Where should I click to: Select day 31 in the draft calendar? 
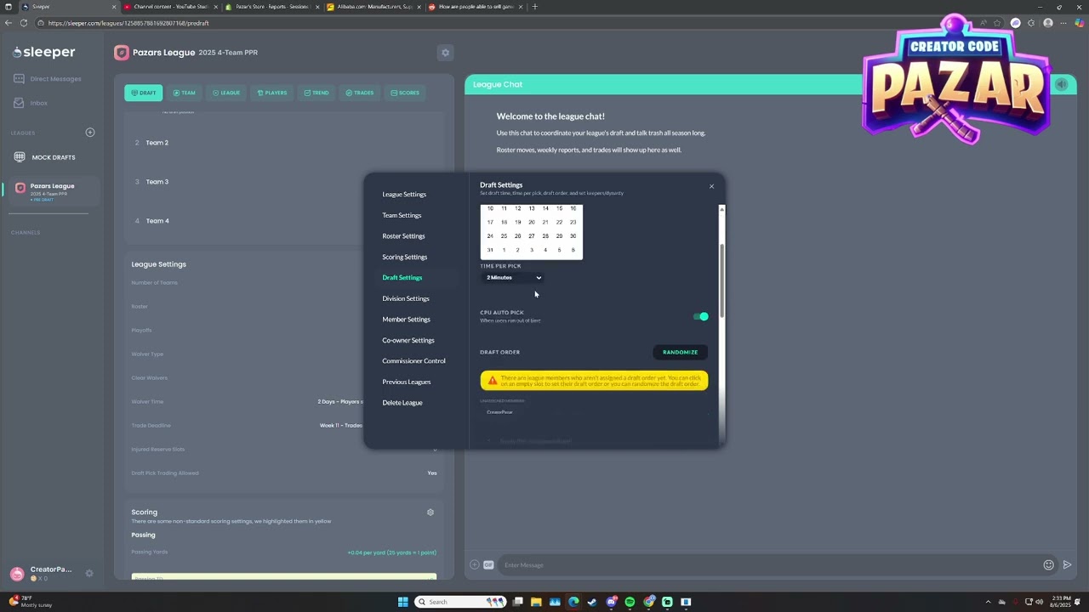click(490, 250)
